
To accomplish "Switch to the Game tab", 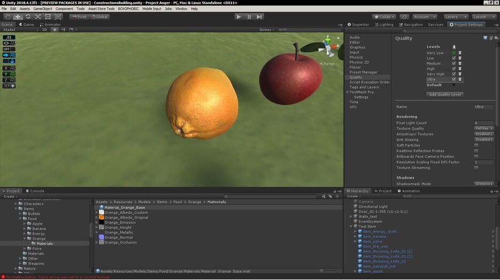I will point(26,25).
